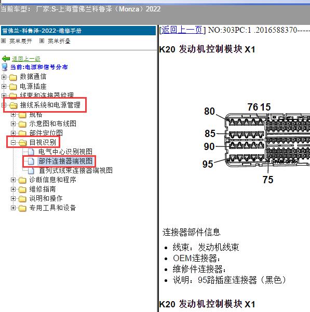Open the 部件连接器端视图 document
The image size is (310, 312).
(65, 161)
